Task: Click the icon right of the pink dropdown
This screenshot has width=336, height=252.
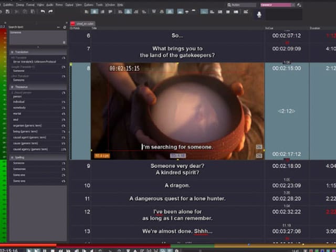Action: (299, 5)
